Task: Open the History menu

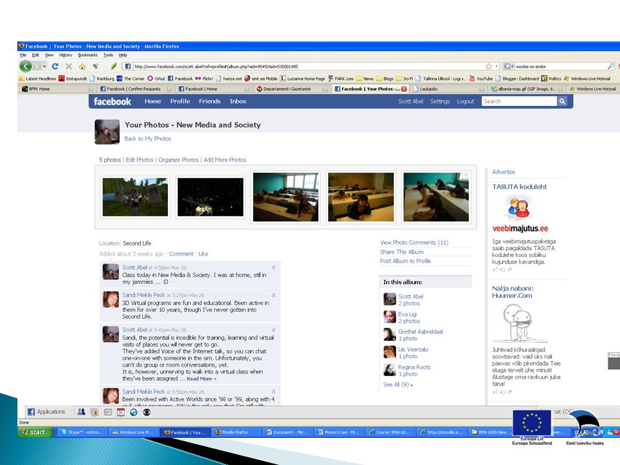Action: tap(66, 55)
